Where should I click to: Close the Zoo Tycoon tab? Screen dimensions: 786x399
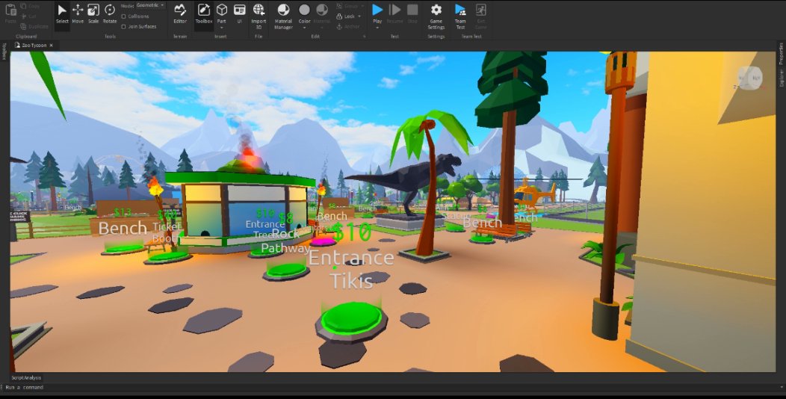point(52,45)
